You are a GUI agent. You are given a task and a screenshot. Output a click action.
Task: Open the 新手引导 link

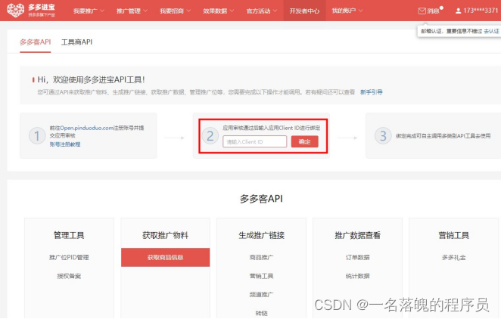pos(372,92)
